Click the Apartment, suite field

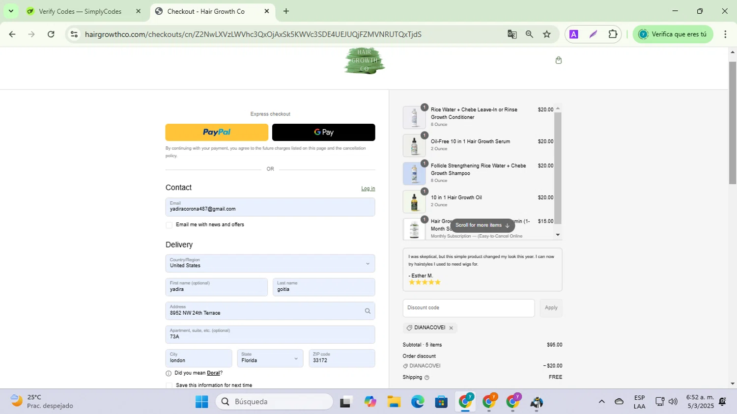(270, 334)
